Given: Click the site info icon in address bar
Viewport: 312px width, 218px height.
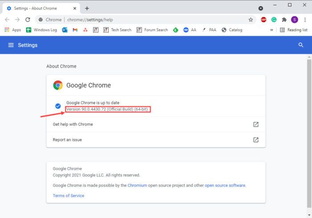Looking at the screenshot, I should click(x=41, y=20).
